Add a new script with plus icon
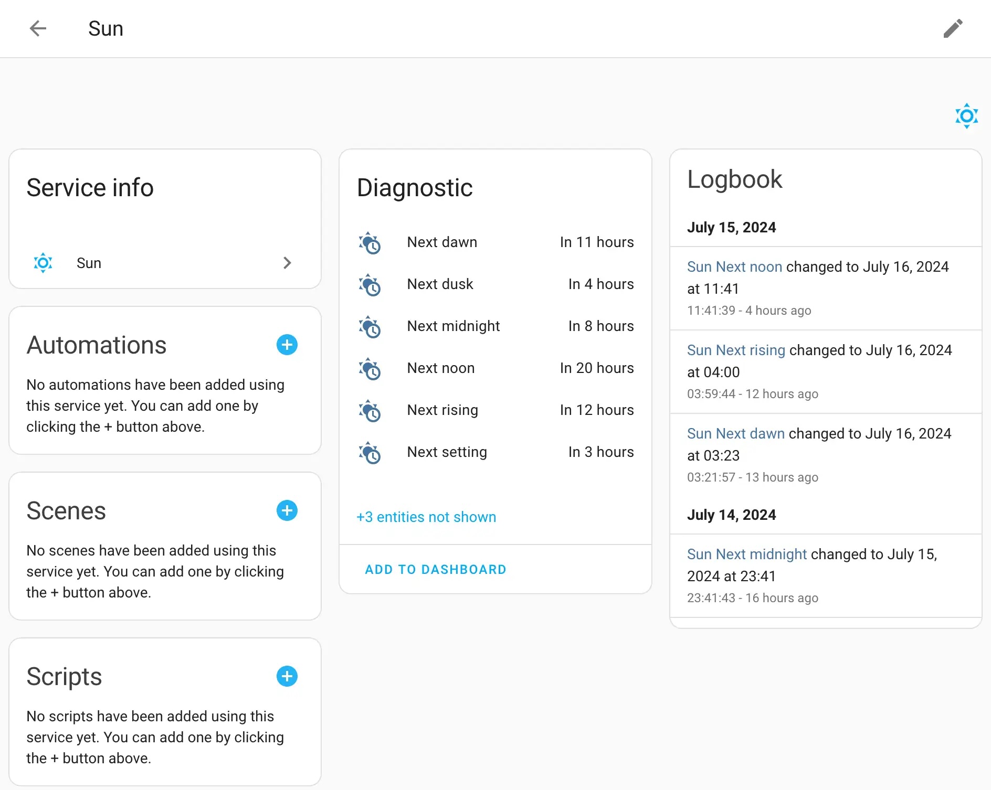This screenshot has height=790, width=991. [x=287, y=676]
